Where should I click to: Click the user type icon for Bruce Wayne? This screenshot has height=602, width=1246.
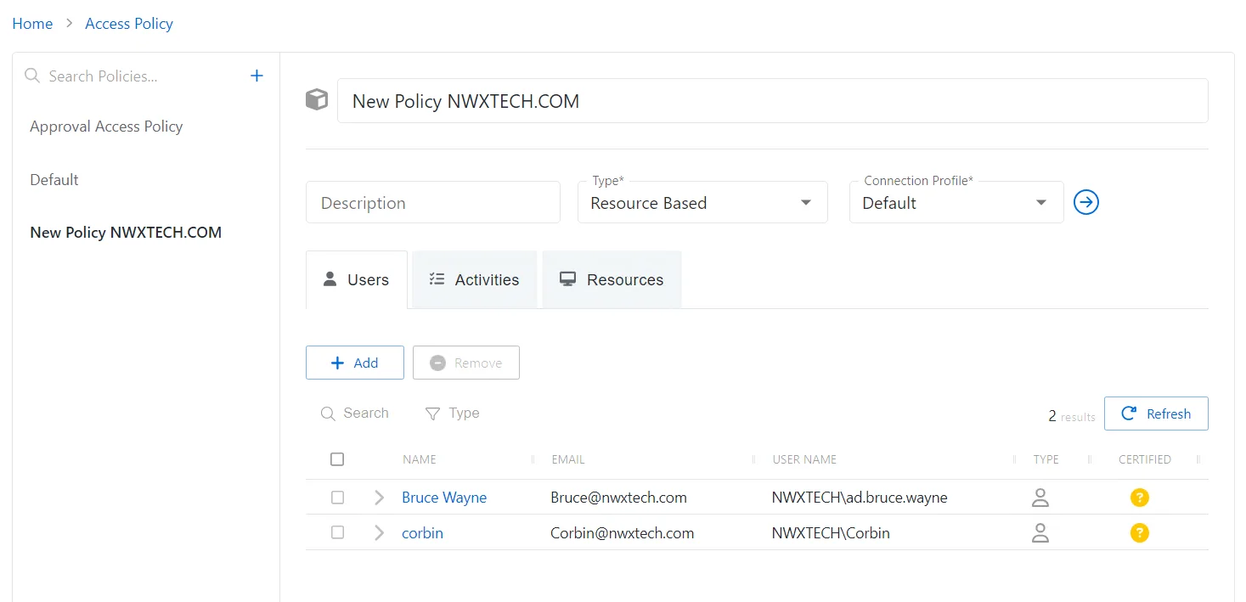click(1040, 498)
